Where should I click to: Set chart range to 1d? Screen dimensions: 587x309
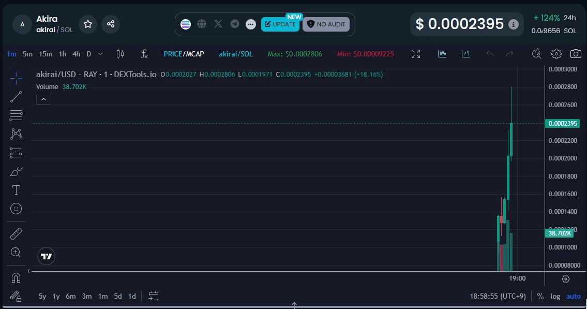(x=132, y=296)
